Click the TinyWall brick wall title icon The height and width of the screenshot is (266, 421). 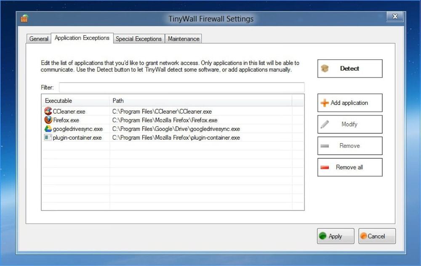click(x=24, y=18)
